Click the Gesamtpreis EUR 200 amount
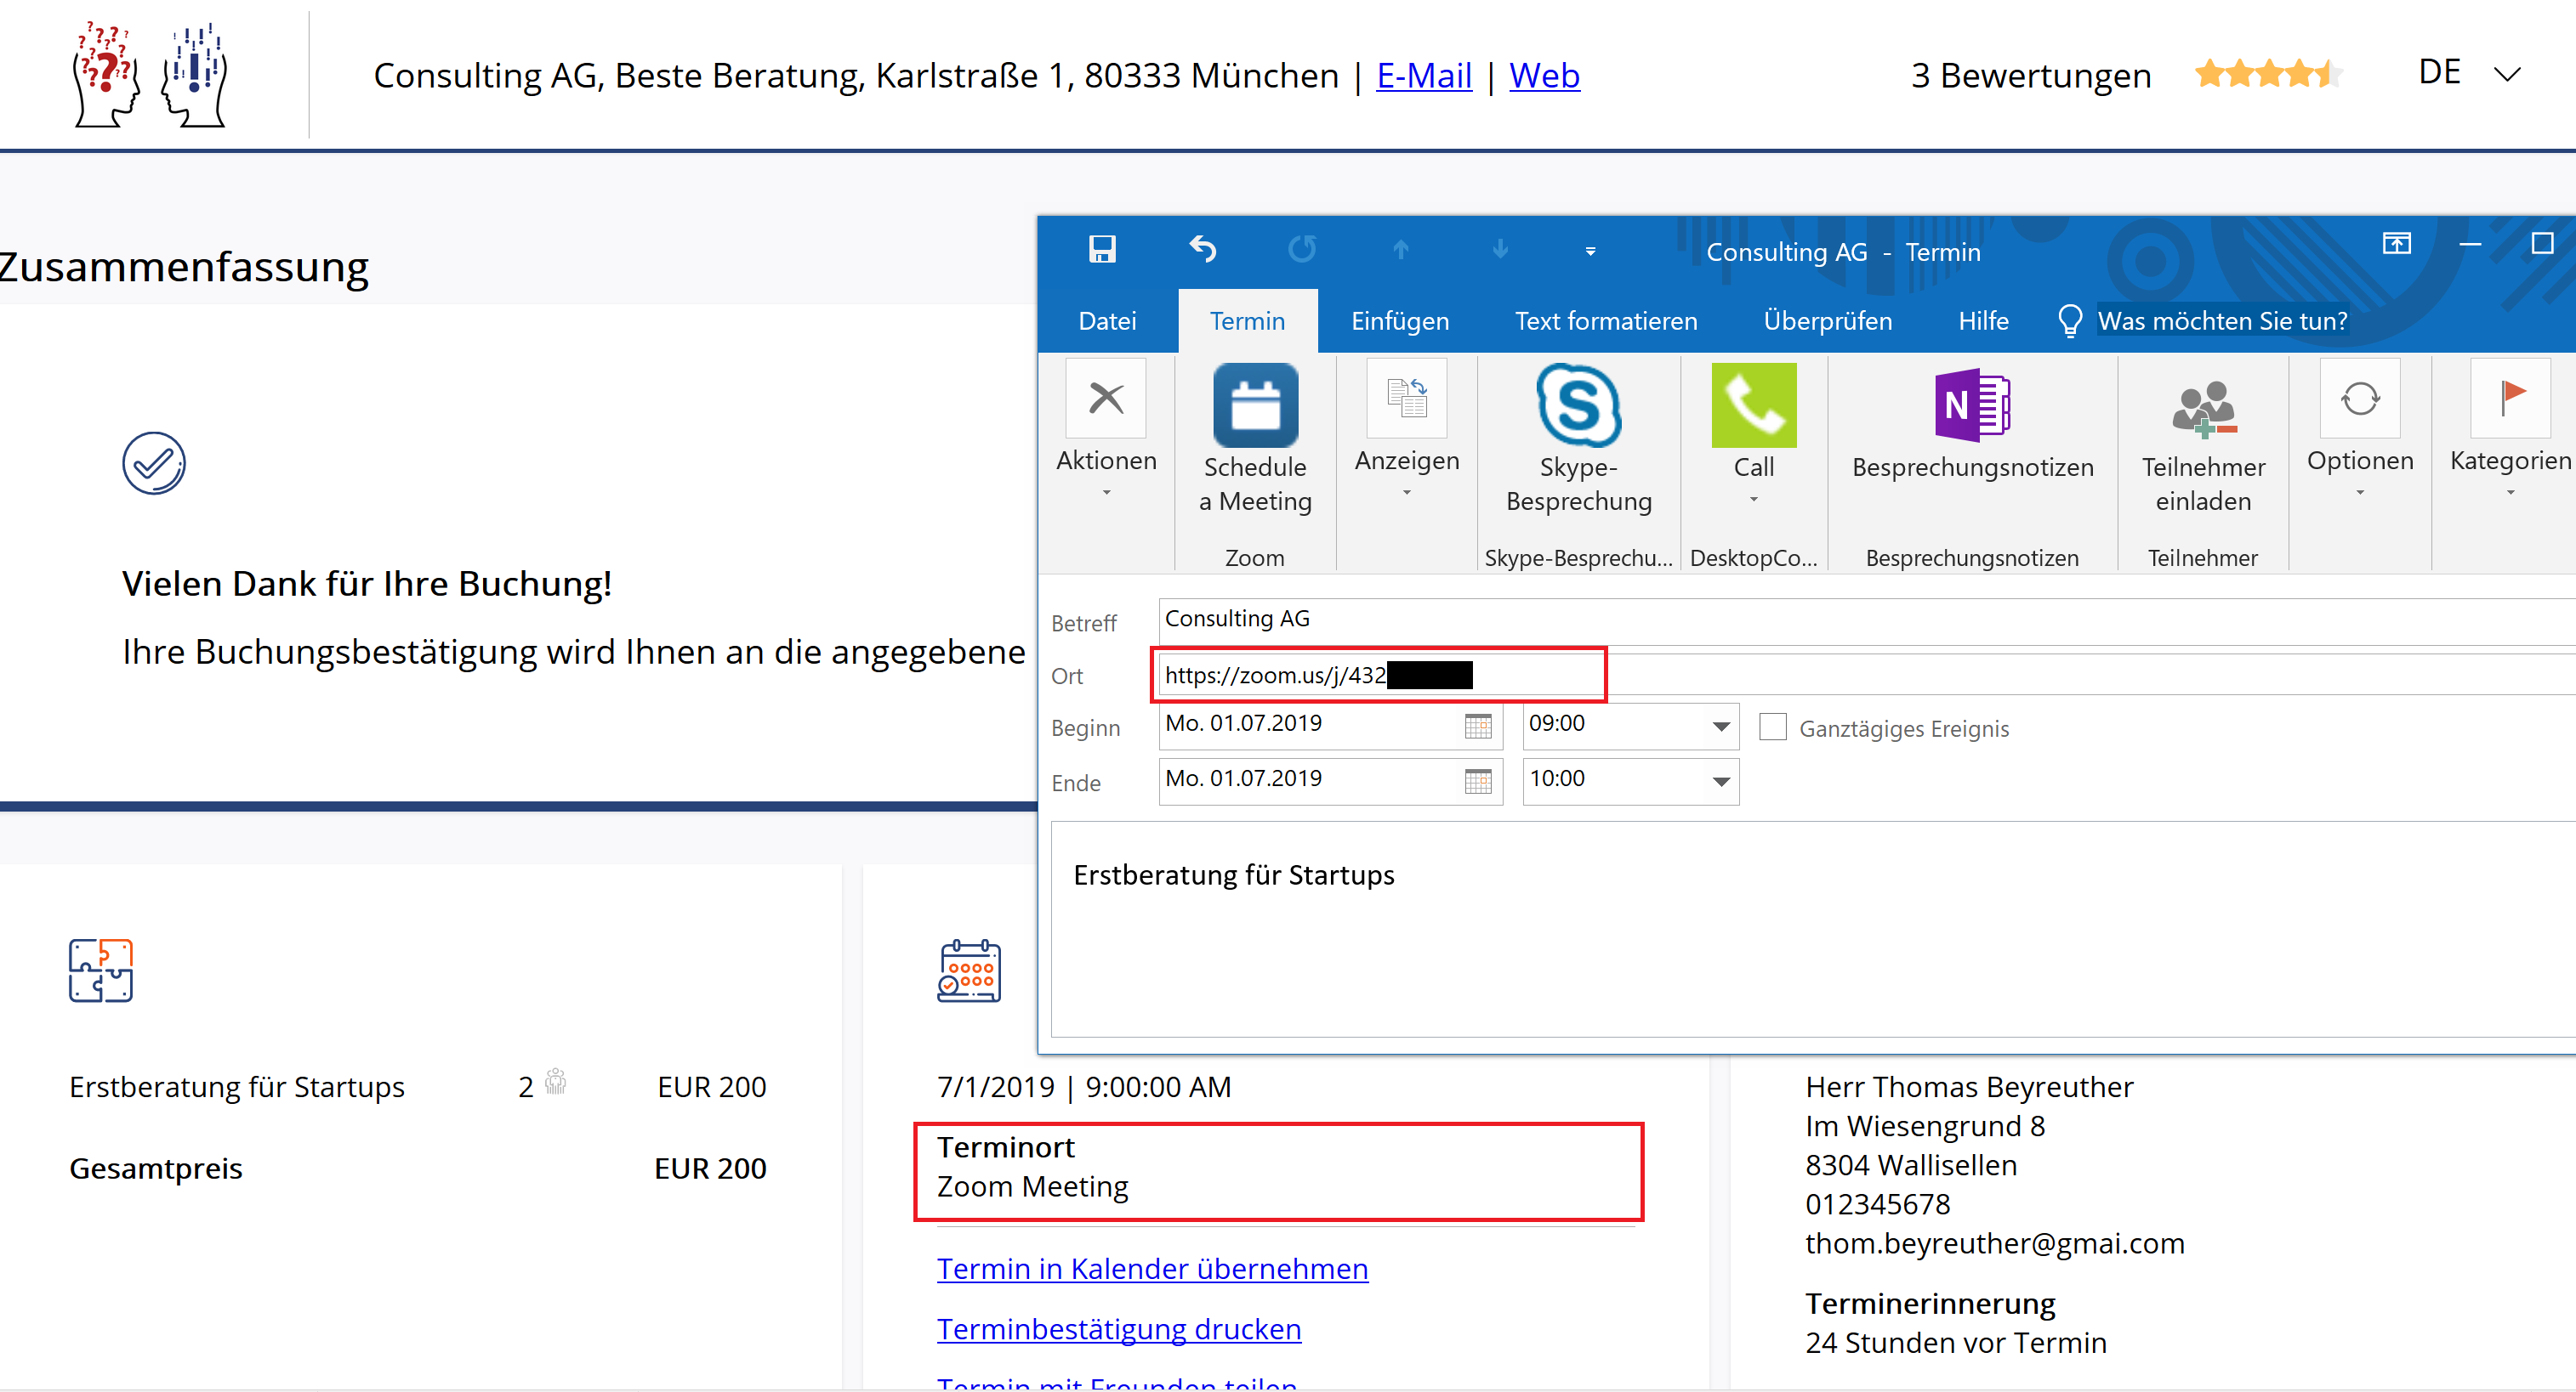2576x1392 pixels. click(x=709, y=1169)
